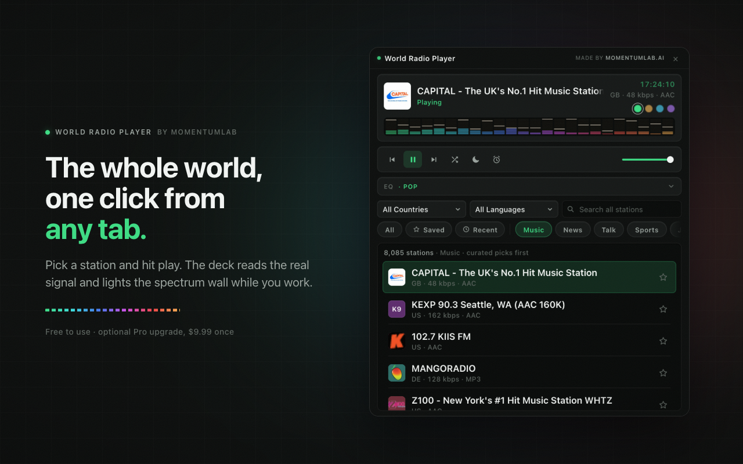Click the spectrum visualizer wall

[x=529, y=126]
